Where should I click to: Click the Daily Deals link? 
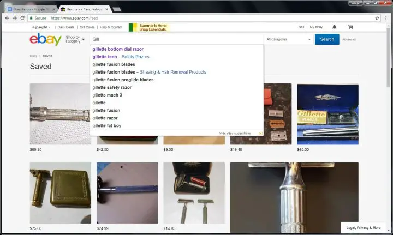tap(66, 27)
